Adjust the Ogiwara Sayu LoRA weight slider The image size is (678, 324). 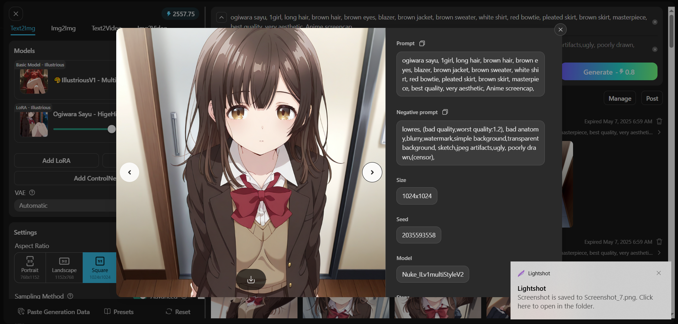[x=112, y=129]
